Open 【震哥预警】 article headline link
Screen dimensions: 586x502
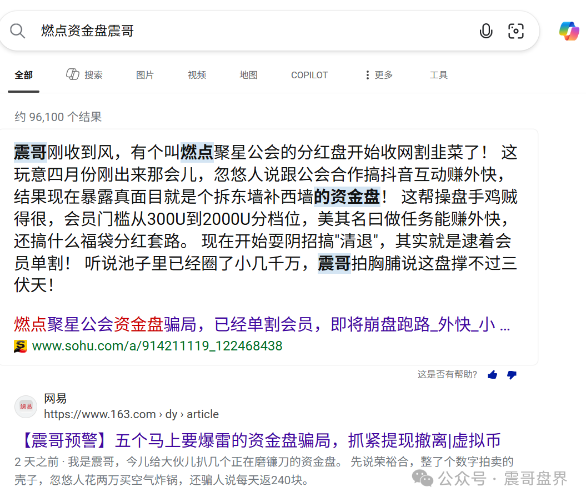(258, 441)
